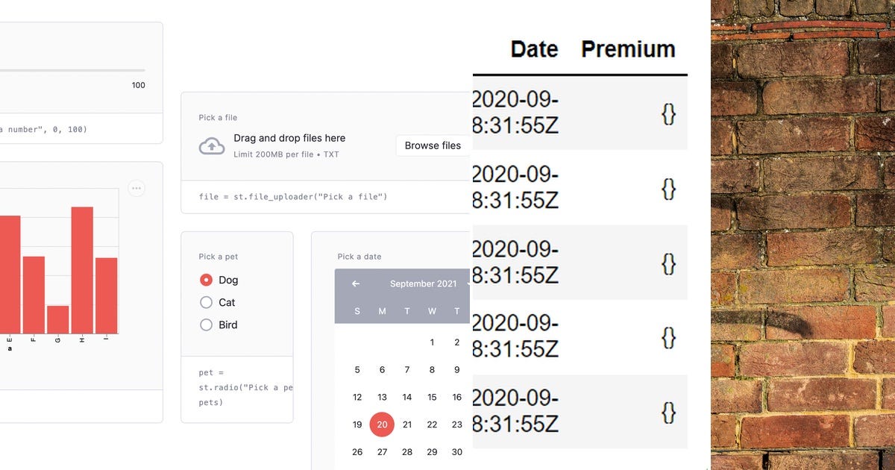The width and height of the screenshot is (895, 470).
Task: Choose September 23 in the calendar
Action: [x=457, y=424]
